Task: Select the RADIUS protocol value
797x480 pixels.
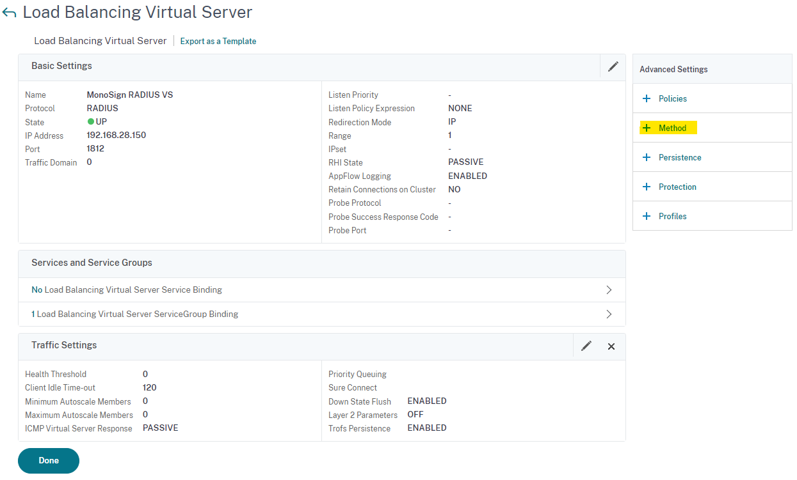Action: pos(102,108)
